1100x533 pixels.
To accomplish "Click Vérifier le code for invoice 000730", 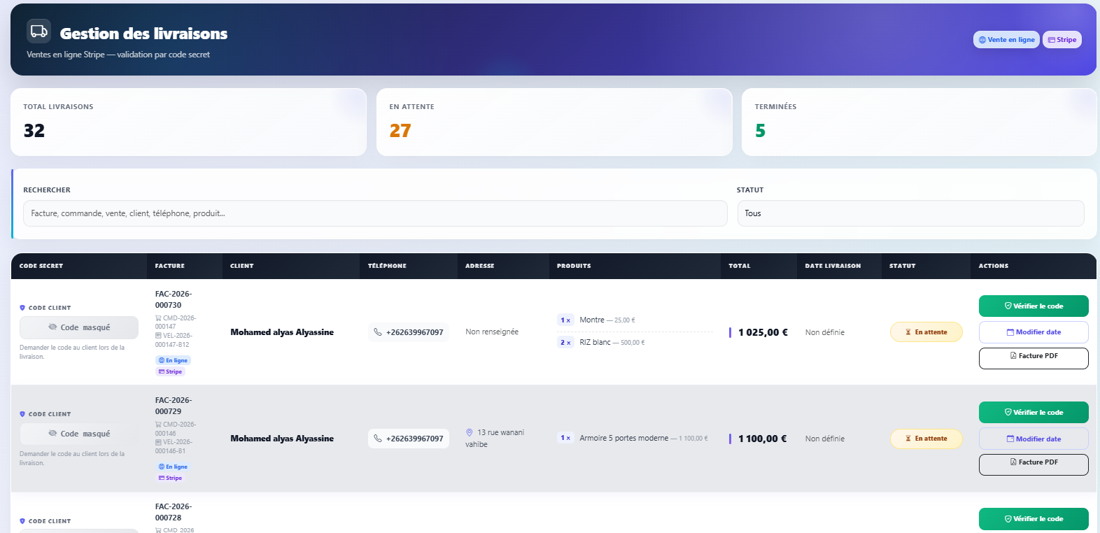I will coord(1034,306).
